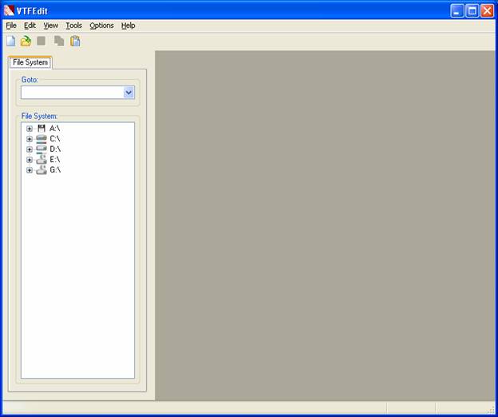Open the Edit menu
The height and width of the screenshot is (417, 498).
(x=30, y=26)
